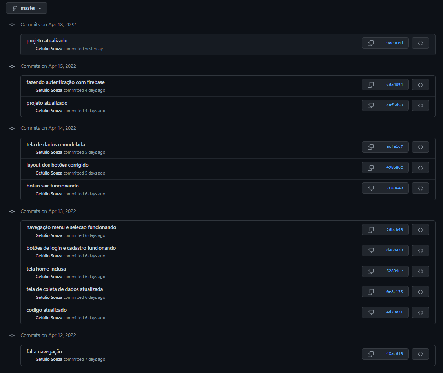
Task: Copy the full SHA of commit 90e3c0d
Action: [371, 43]
